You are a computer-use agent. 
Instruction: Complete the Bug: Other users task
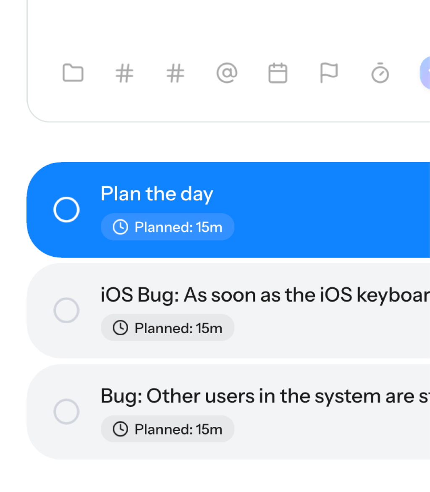[66, 412]
